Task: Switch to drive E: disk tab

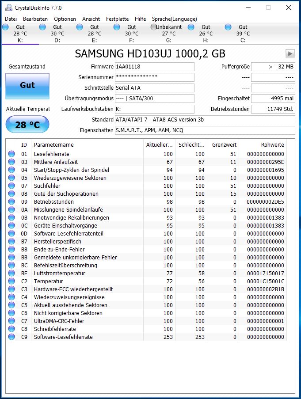Action: tap(95, 33)
